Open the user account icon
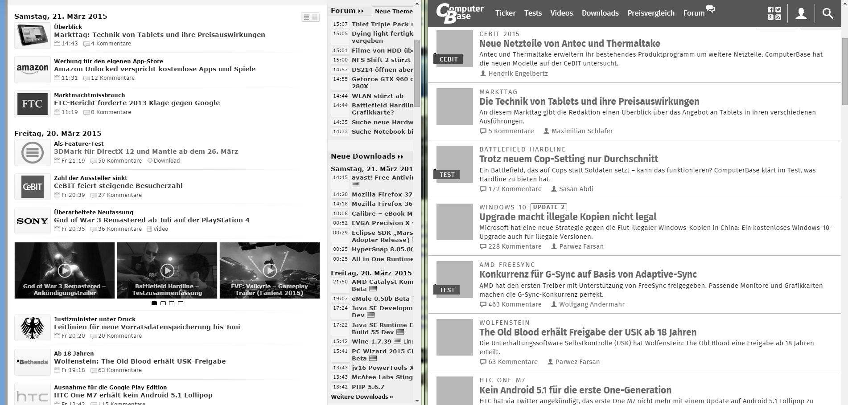 801,13
